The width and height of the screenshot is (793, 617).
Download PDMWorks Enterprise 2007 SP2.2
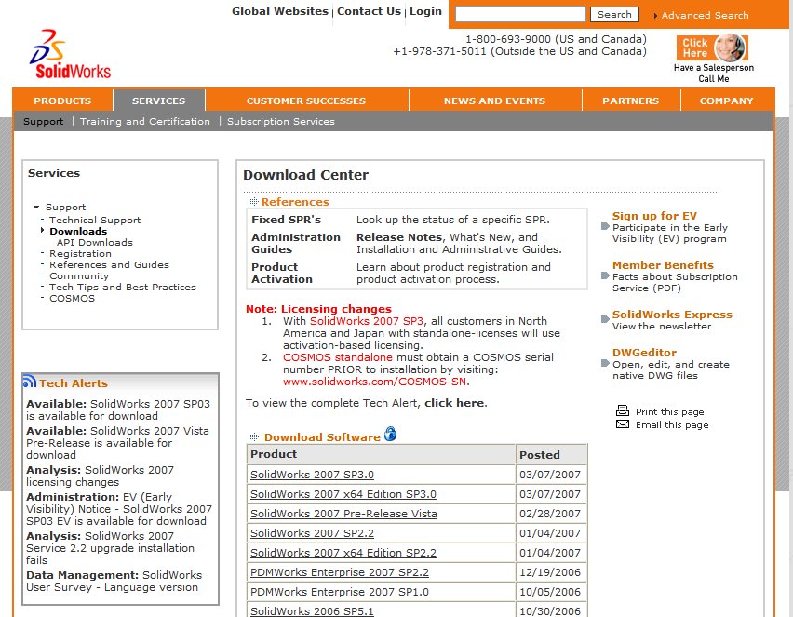pyautogui.click(x=340, y=572)
